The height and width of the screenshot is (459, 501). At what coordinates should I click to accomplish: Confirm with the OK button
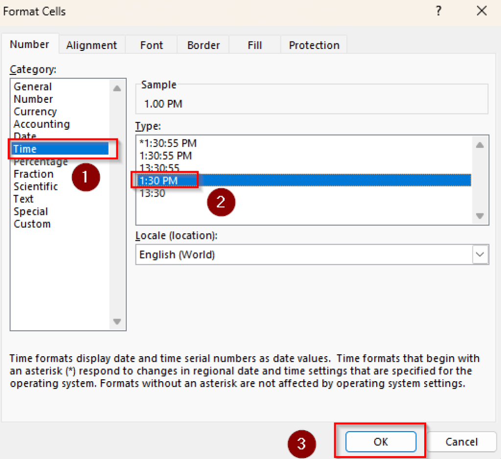(381, 441)
